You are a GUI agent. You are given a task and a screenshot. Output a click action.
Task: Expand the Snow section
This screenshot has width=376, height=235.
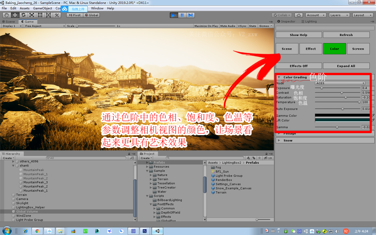click(279, 140)
